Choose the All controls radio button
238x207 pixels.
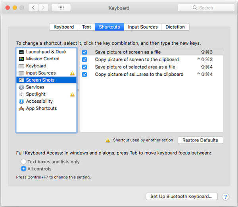(24, 169)
